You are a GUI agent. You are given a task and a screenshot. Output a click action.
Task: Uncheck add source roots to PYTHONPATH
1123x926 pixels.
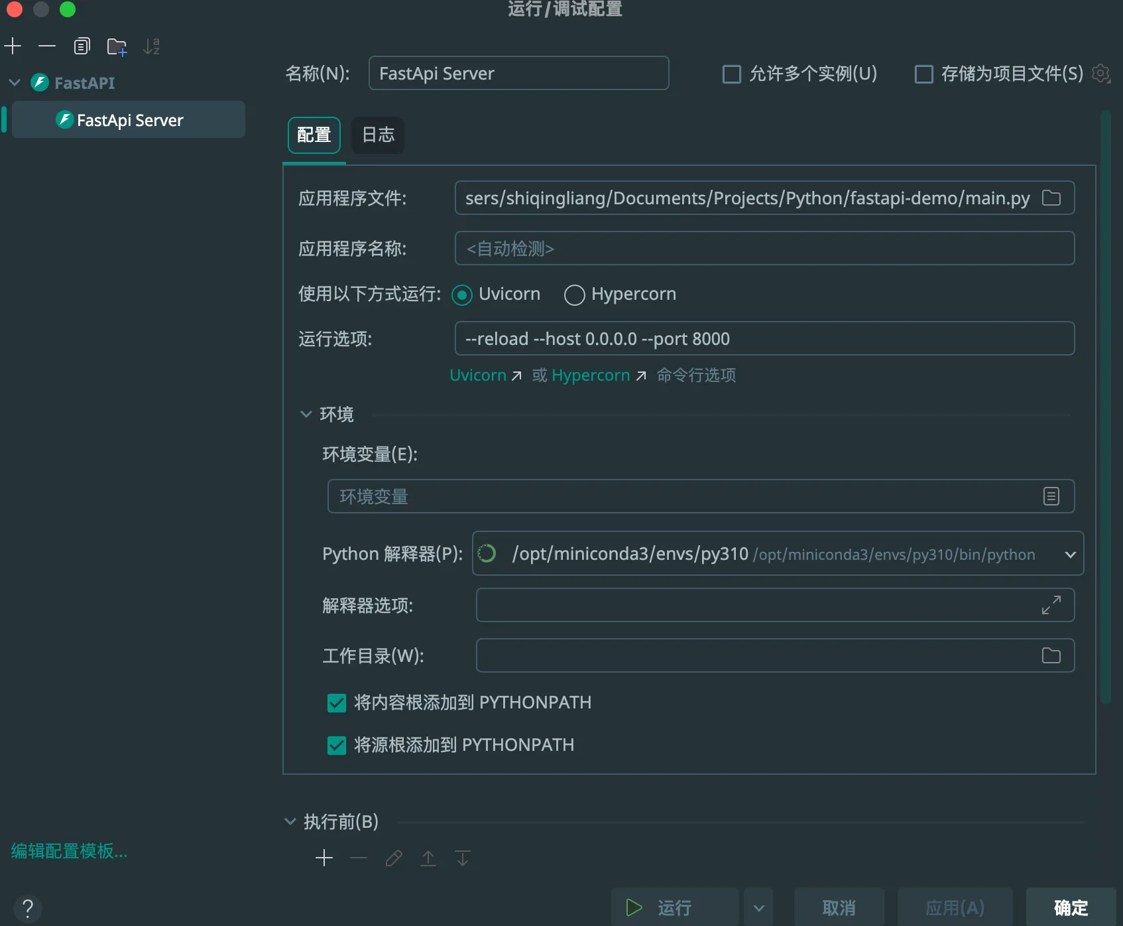[x=337, y=745]
